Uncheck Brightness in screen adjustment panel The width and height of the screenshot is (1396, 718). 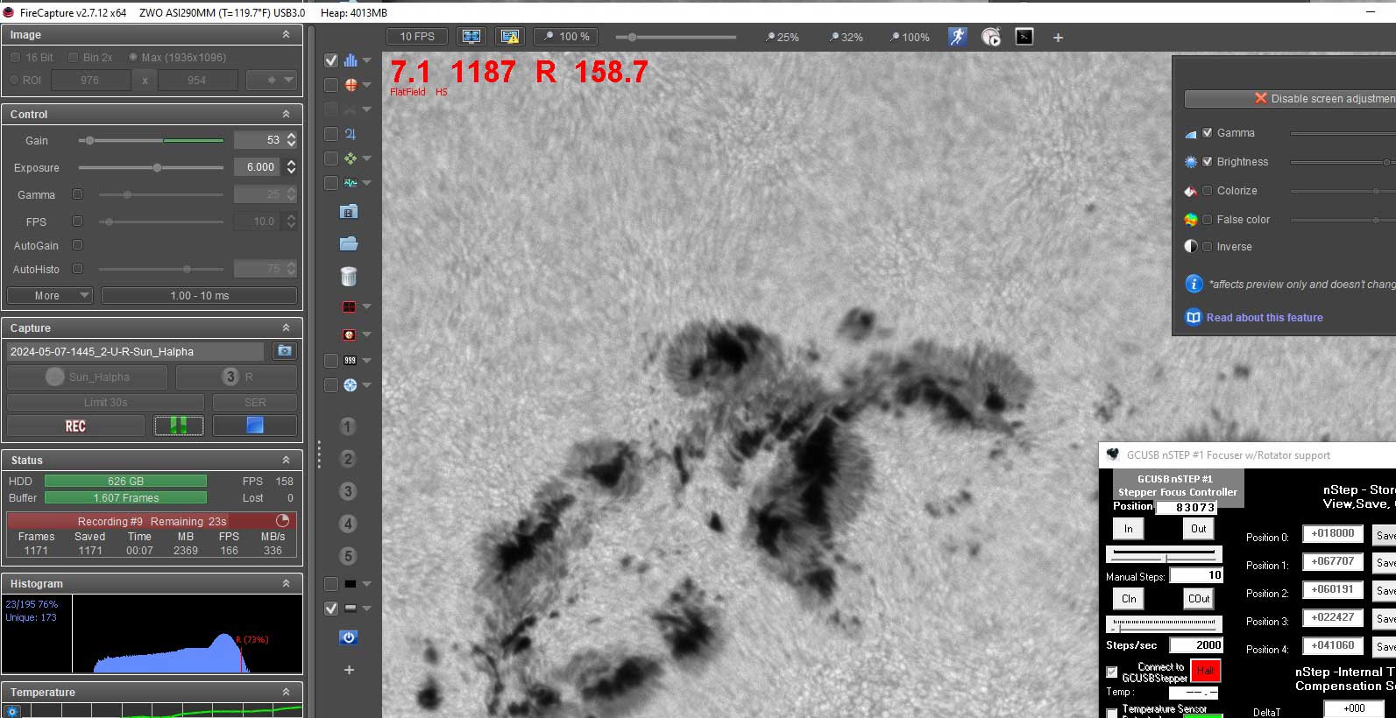(1208, 161)
